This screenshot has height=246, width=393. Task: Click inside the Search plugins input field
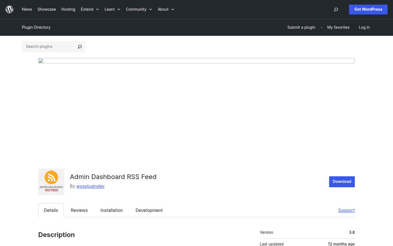(49, 47)
